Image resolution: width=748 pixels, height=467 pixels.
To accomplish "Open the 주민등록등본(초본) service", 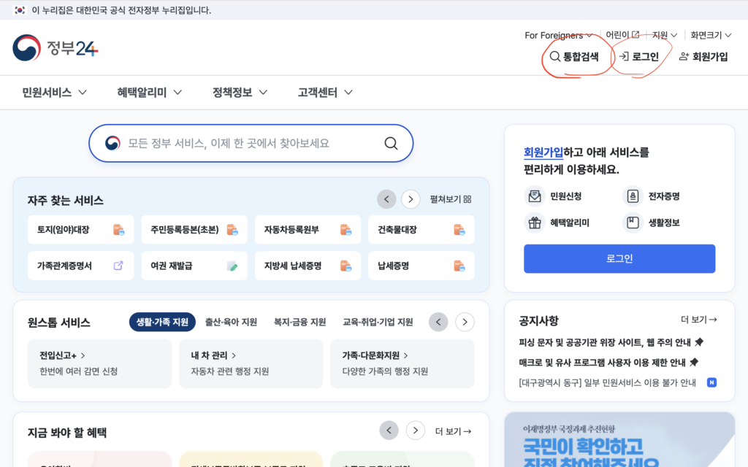I will point(188,230).
